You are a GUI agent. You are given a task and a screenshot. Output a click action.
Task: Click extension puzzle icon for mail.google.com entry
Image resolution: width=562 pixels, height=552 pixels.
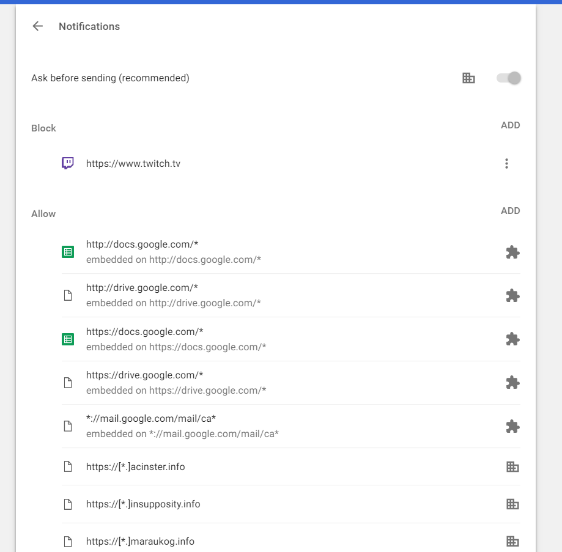coord(512,426)
